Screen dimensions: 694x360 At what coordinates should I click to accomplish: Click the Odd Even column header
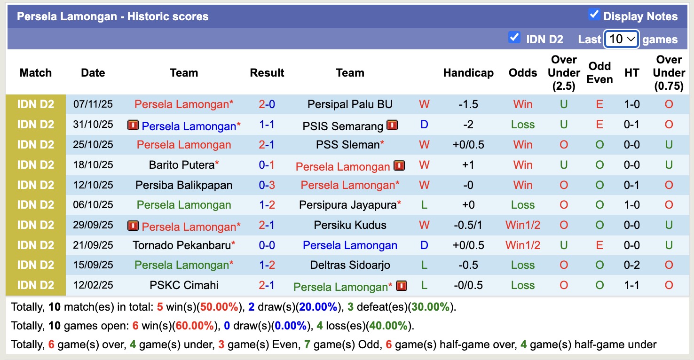599,73
